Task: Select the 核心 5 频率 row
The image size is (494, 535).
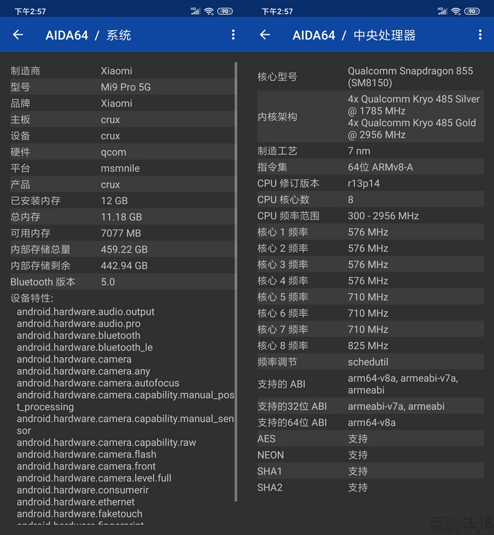Action: point(371,297)
